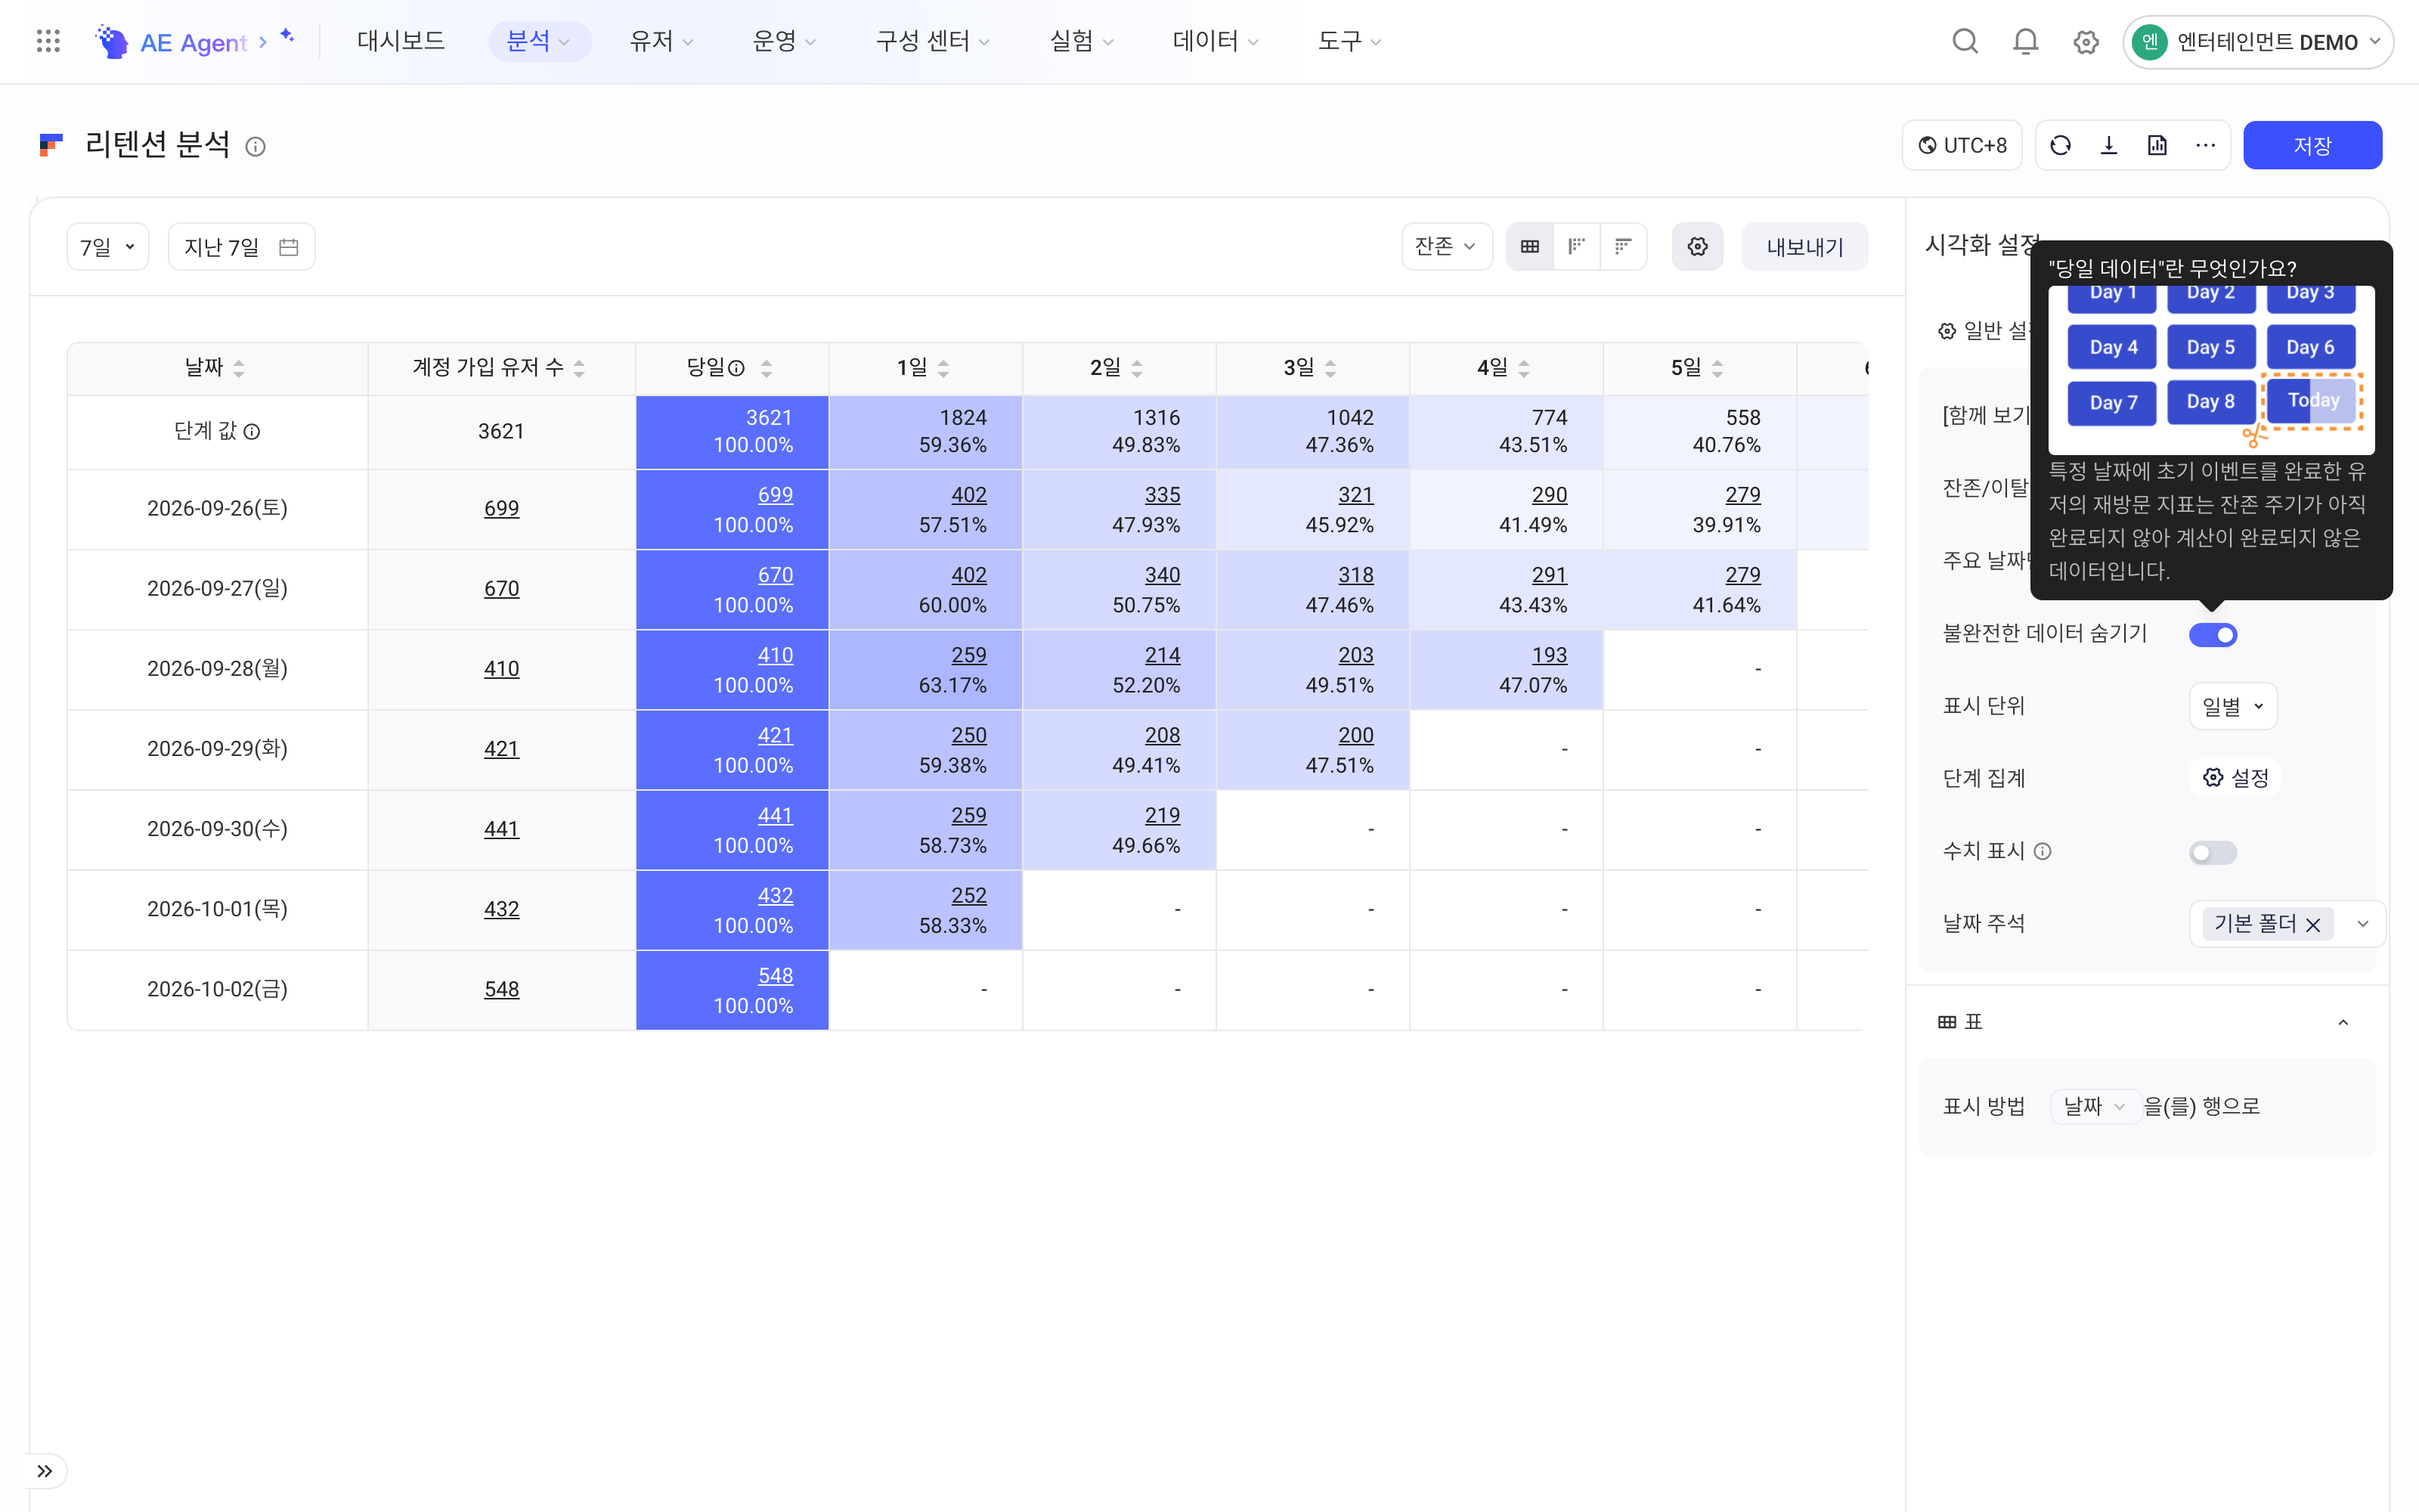Click info icon next to 수치 표시
The height and width of the screenshot is (1512, 2419).
(x=2043, y=851)
